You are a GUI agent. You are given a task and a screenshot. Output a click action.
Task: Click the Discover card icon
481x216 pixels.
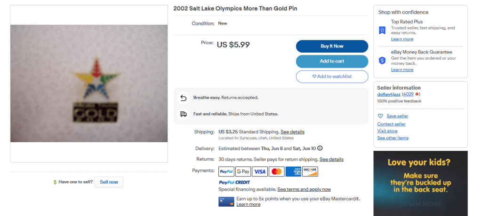click(310, 171)
